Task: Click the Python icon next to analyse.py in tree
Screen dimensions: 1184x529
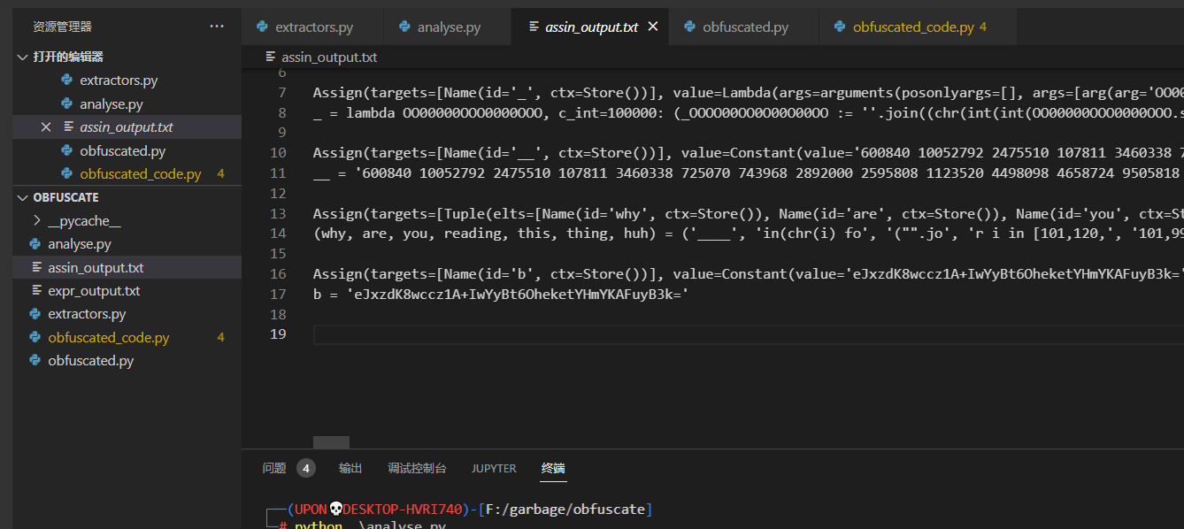Action: (x=35, y=244)
